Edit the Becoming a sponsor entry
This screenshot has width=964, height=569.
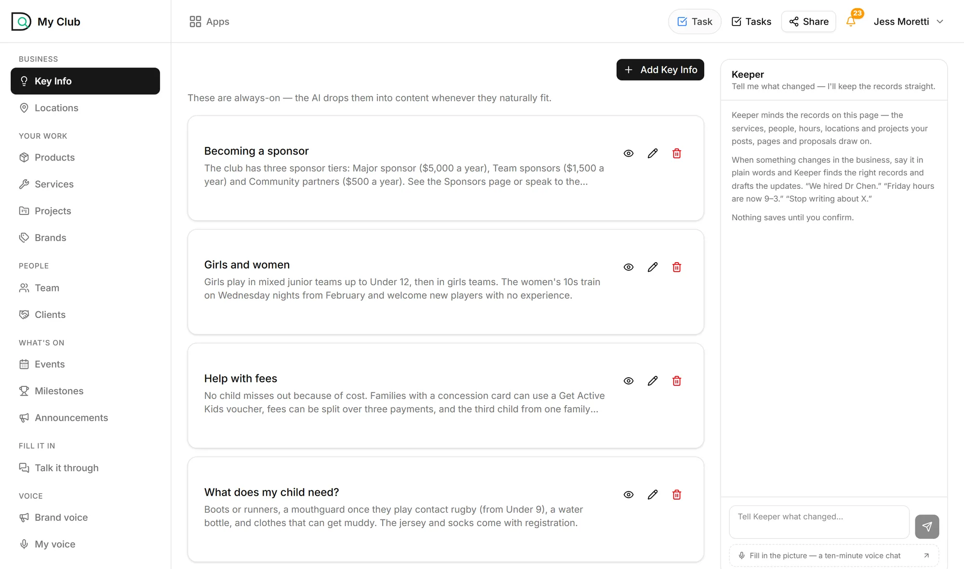[x=653, y=153]
